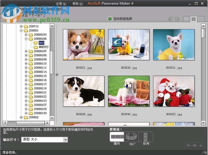Collapse the 20080106 folder

coord(26,39)
